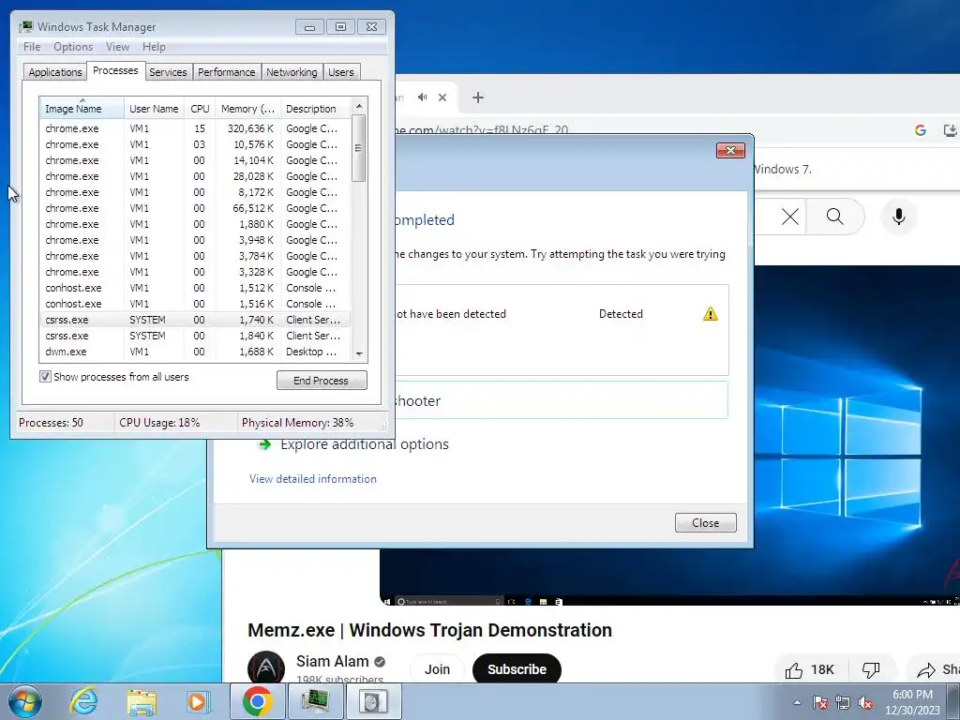This screenshot has height=720, width=960.
Task: Select the dwm.exe process row
Action: [195, 352]
